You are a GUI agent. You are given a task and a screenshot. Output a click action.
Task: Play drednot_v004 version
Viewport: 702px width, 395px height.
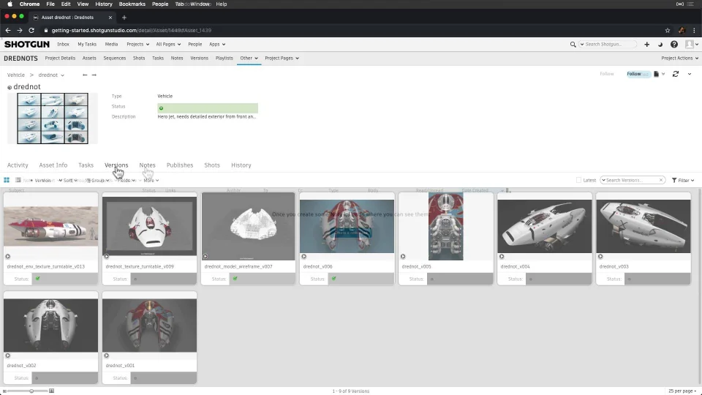click(502, 256)
